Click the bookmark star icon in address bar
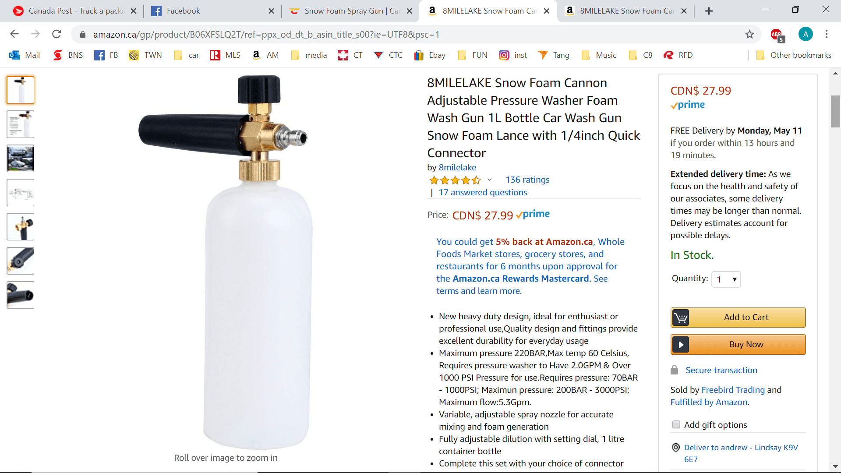Screen dimensions: 841x473 (749, 34)
